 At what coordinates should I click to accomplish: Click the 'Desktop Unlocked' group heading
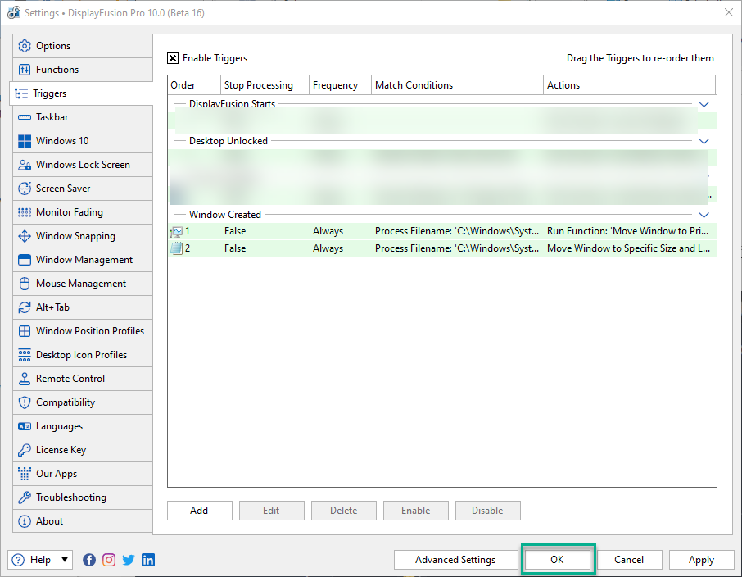pos(228,141)
